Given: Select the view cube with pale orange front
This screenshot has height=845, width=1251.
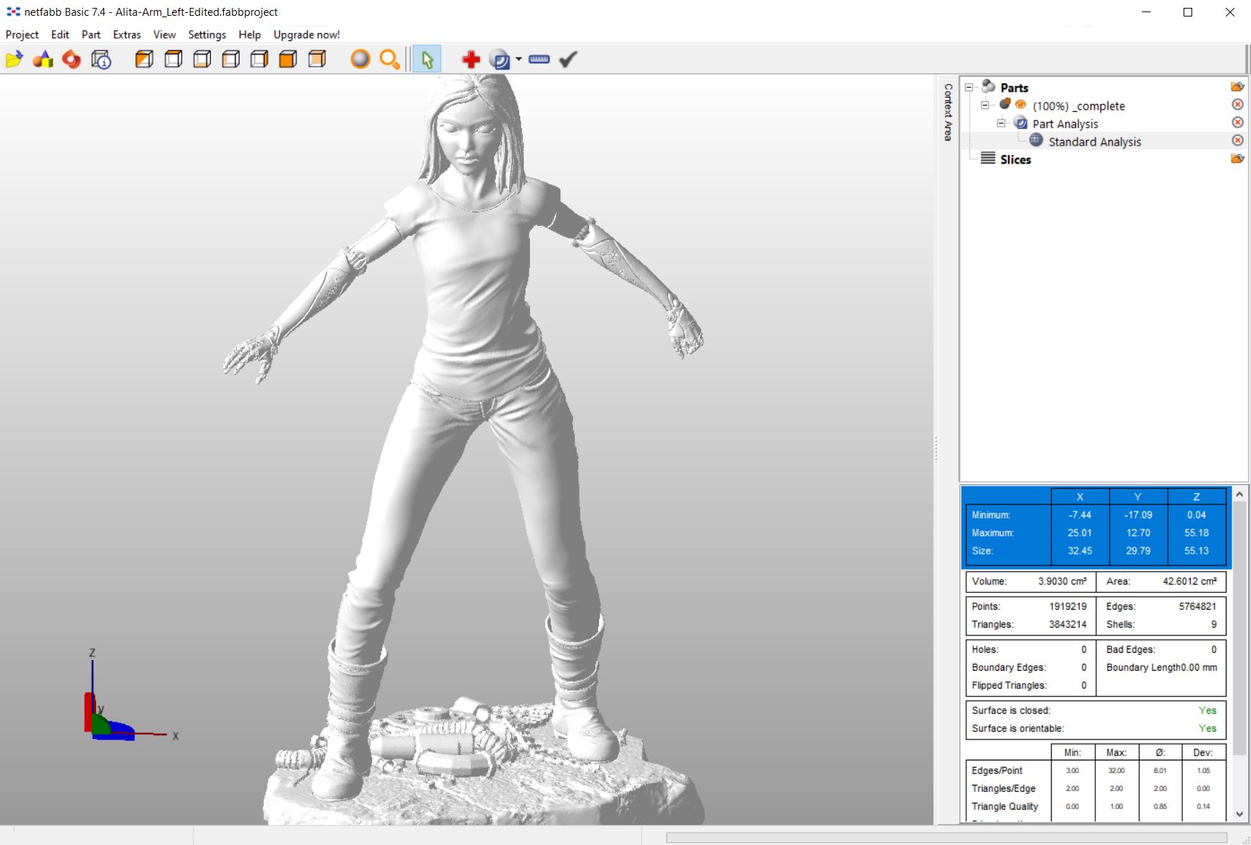Looking at the screenshot, I should point(317,60).
